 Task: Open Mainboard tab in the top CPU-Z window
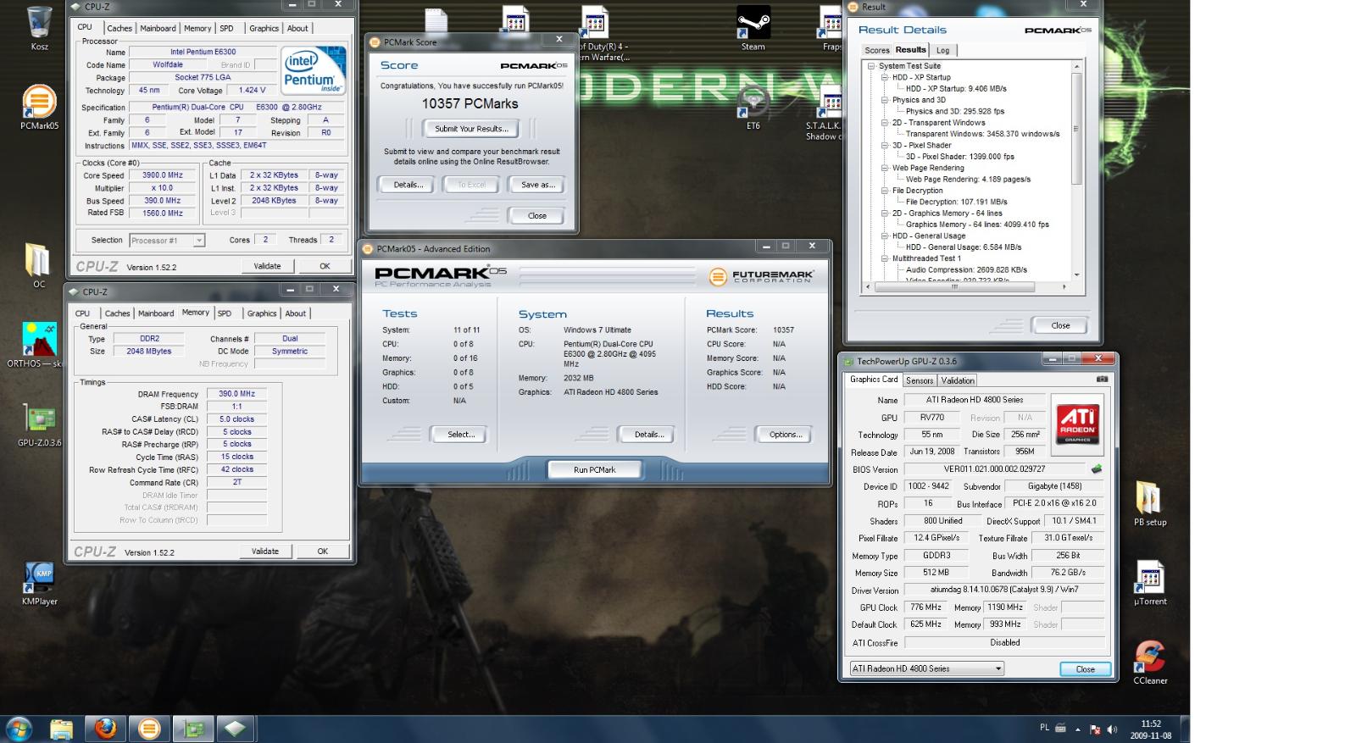[x=158, y=28]
